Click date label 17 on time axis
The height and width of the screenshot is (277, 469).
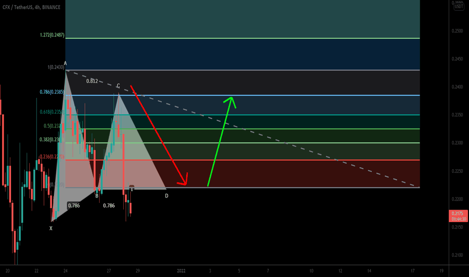(x=413, y=271)
